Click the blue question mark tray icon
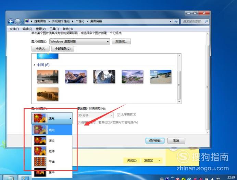This screenshot has height=180, width=237. [167, 179]
